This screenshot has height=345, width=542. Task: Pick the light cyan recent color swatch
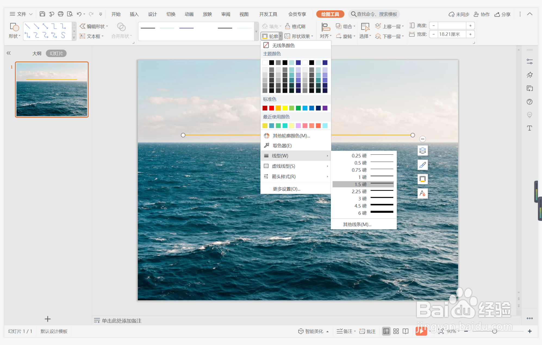click(325, 126)
